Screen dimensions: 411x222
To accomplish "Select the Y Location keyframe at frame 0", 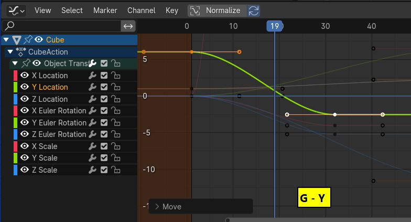I will tap(192, 52).
